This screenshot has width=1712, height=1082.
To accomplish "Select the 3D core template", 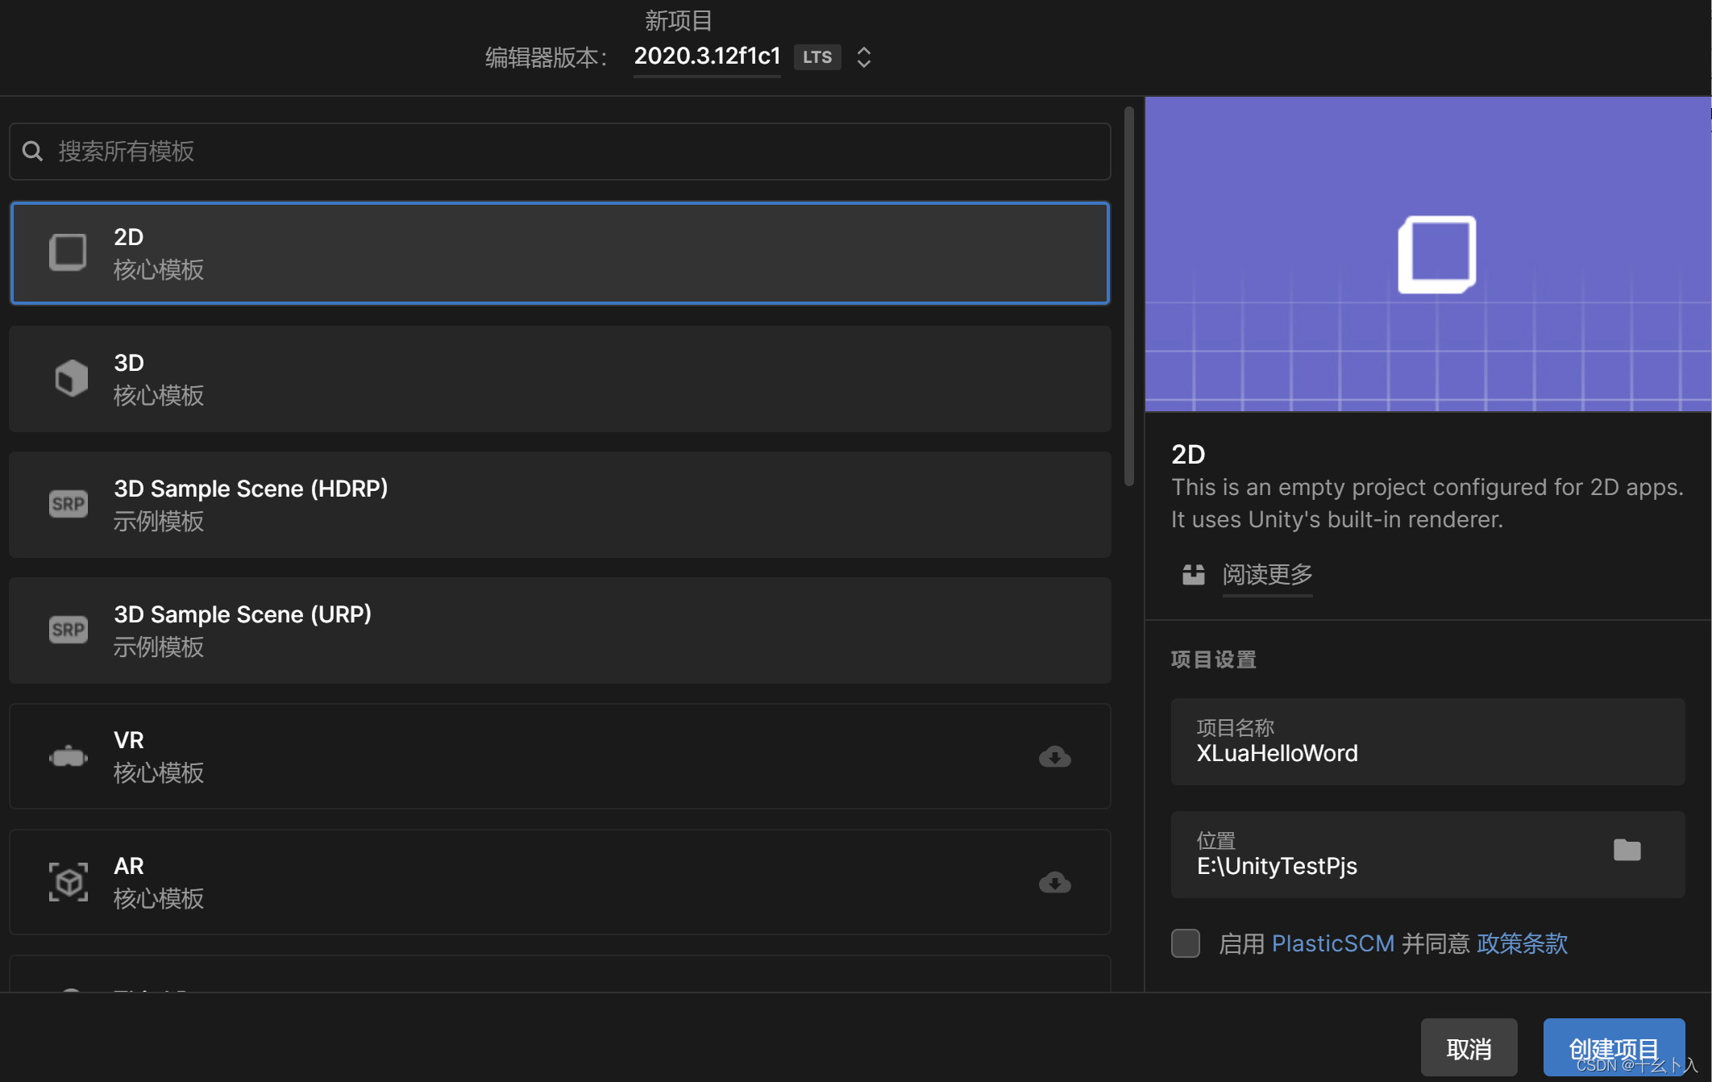I will click(x=560, y=379).
